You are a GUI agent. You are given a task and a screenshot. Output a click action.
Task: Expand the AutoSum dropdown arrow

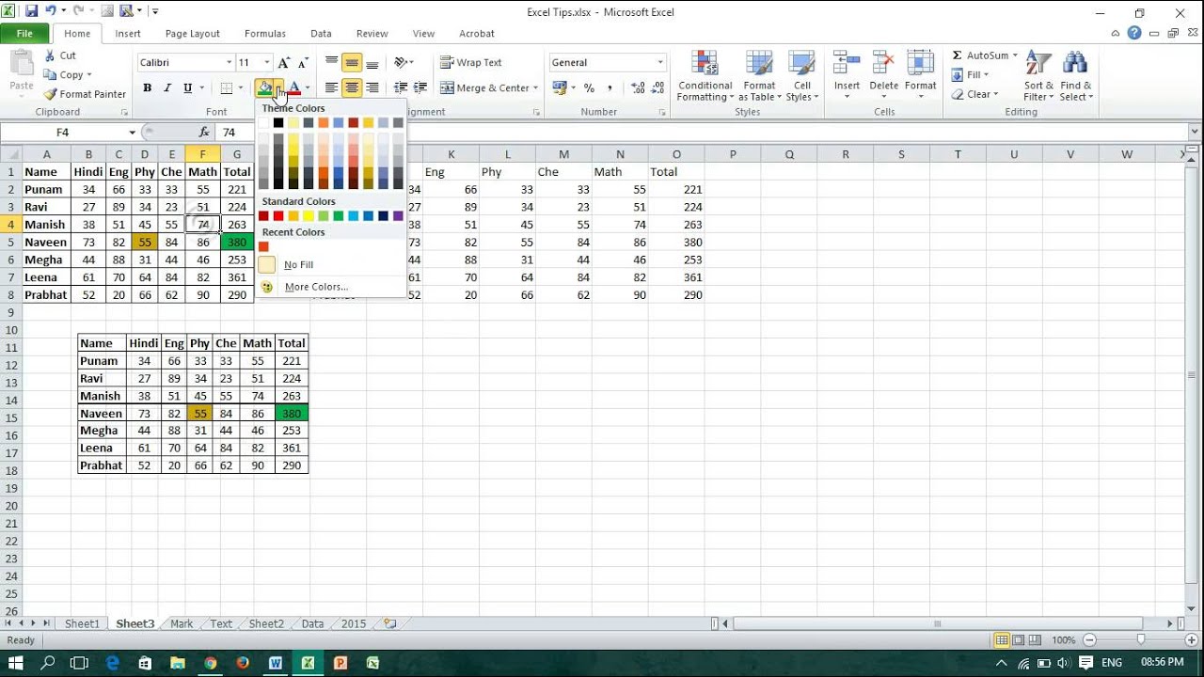[1015, 55]
